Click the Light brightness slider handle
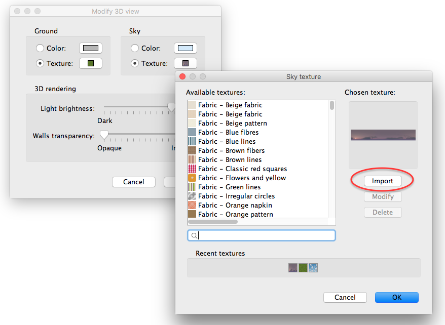 [171, 108]
